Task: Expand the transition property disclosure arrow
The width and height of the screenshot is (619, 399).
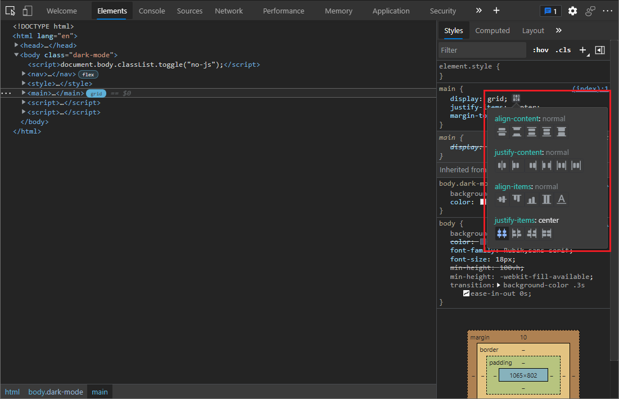Action: [499, 285]
